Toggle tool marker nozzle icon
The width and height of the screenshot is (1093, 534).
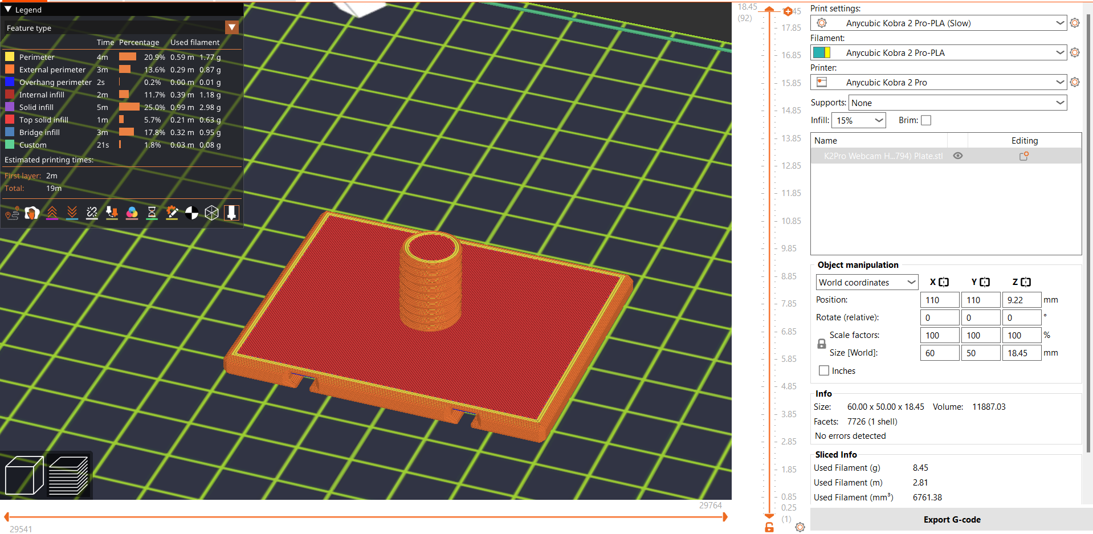[x=231, y=213]
